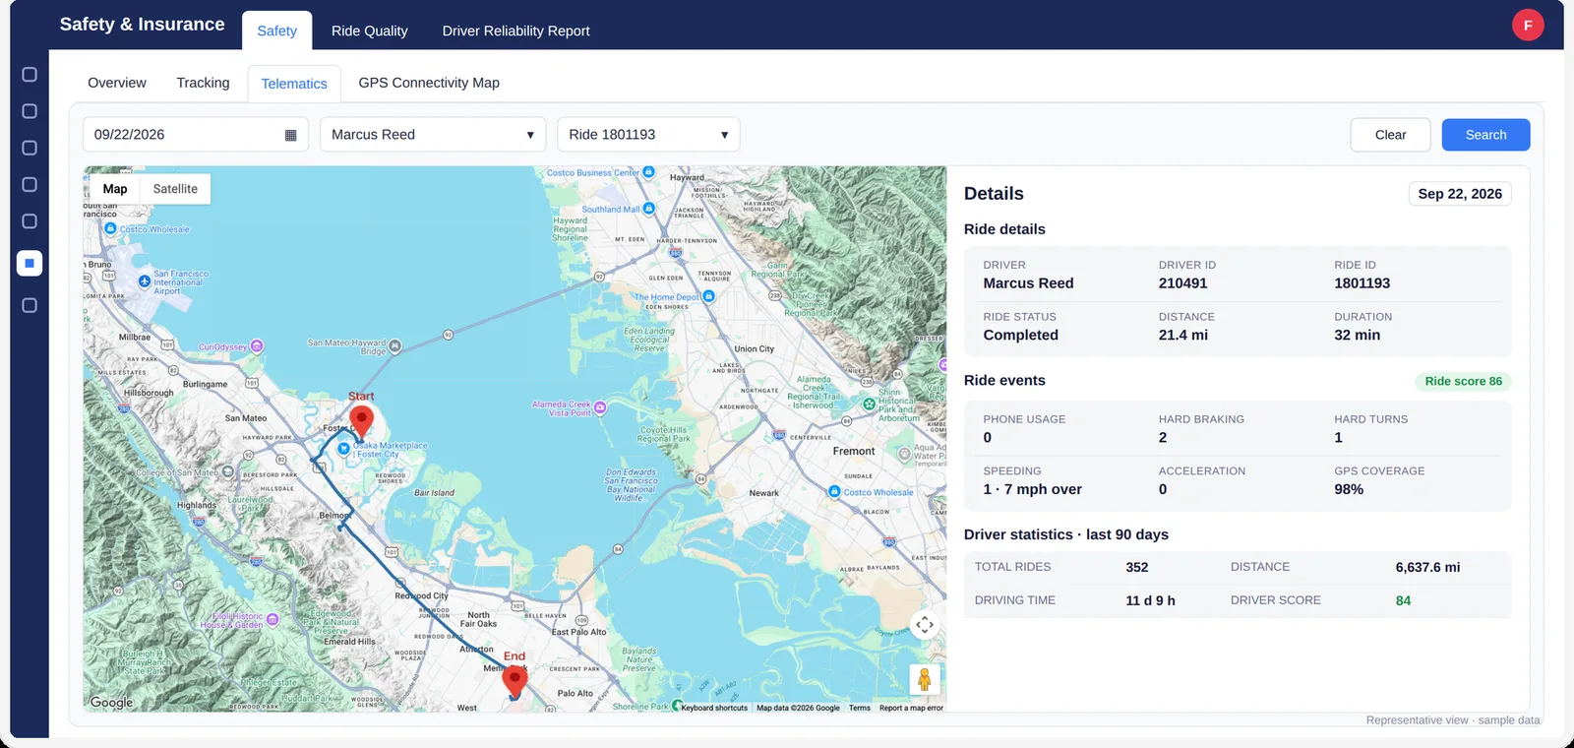The width and height of the screenshot is (1574, 748).
Task: Open the Driver Reliability Report tab
Action: pyautogui.click(x=515, y=31)
